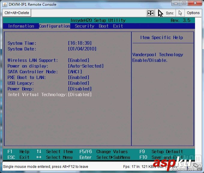This screenshot has height=173, width=204.
Task: Toggle the single mouse cursor icon
Action: point(180,13)
